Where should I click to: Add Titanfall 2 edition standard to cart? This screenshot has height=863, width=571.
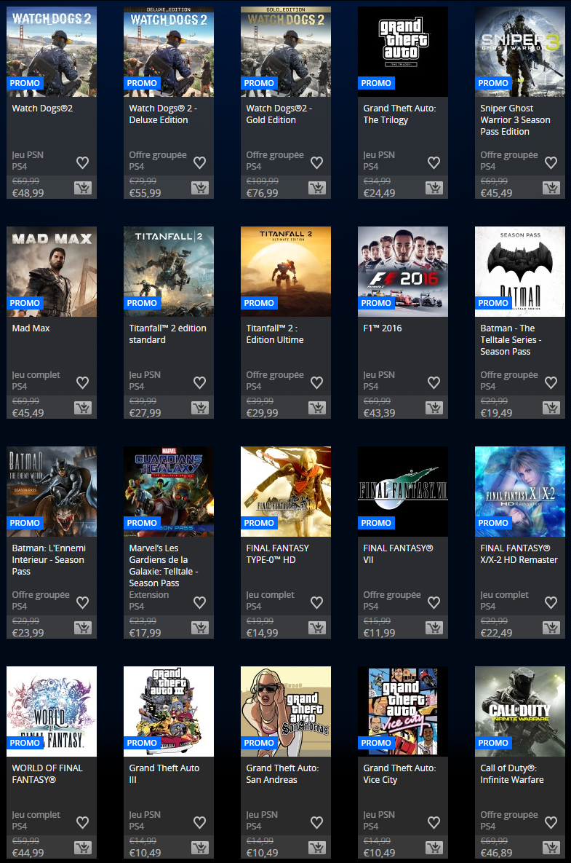(199, 408)
